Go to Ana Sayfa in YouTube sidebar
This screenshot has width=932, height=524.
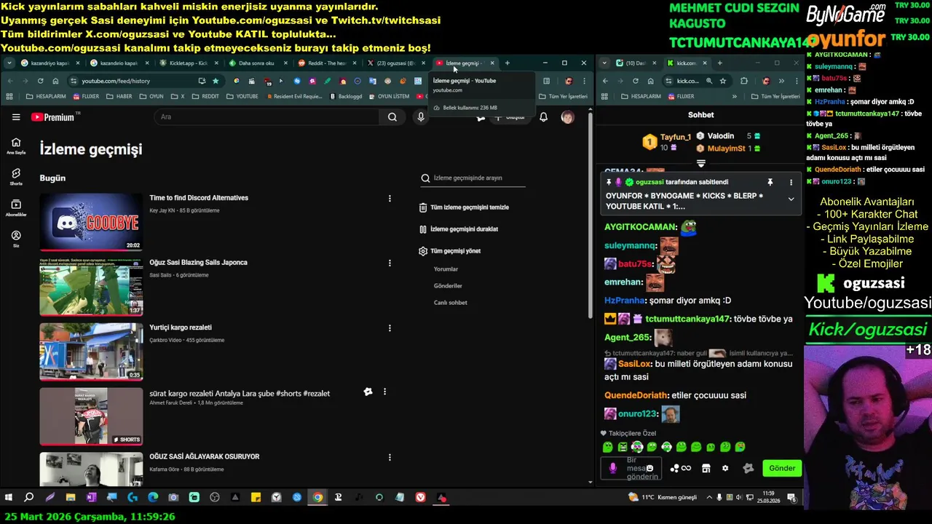[16, 146]
